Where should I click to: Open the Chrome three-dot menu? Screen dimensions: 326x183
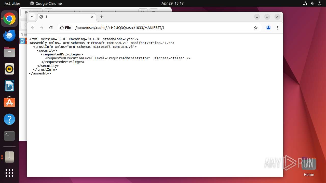click(278, 28)
